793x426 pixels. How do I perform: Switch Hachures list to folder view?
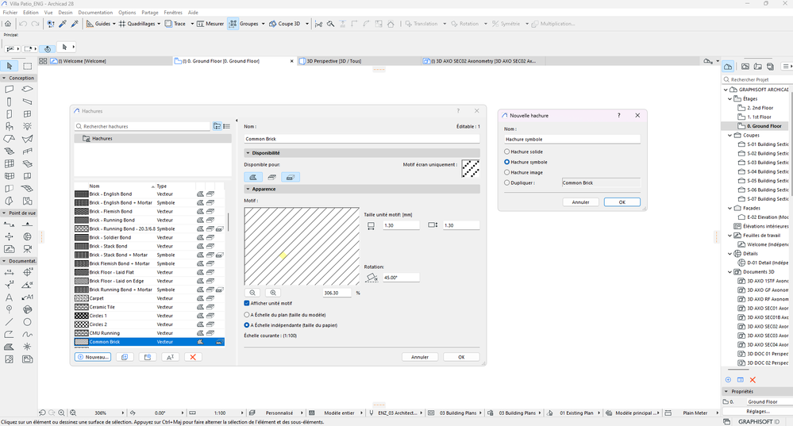[x=217, y=126]
